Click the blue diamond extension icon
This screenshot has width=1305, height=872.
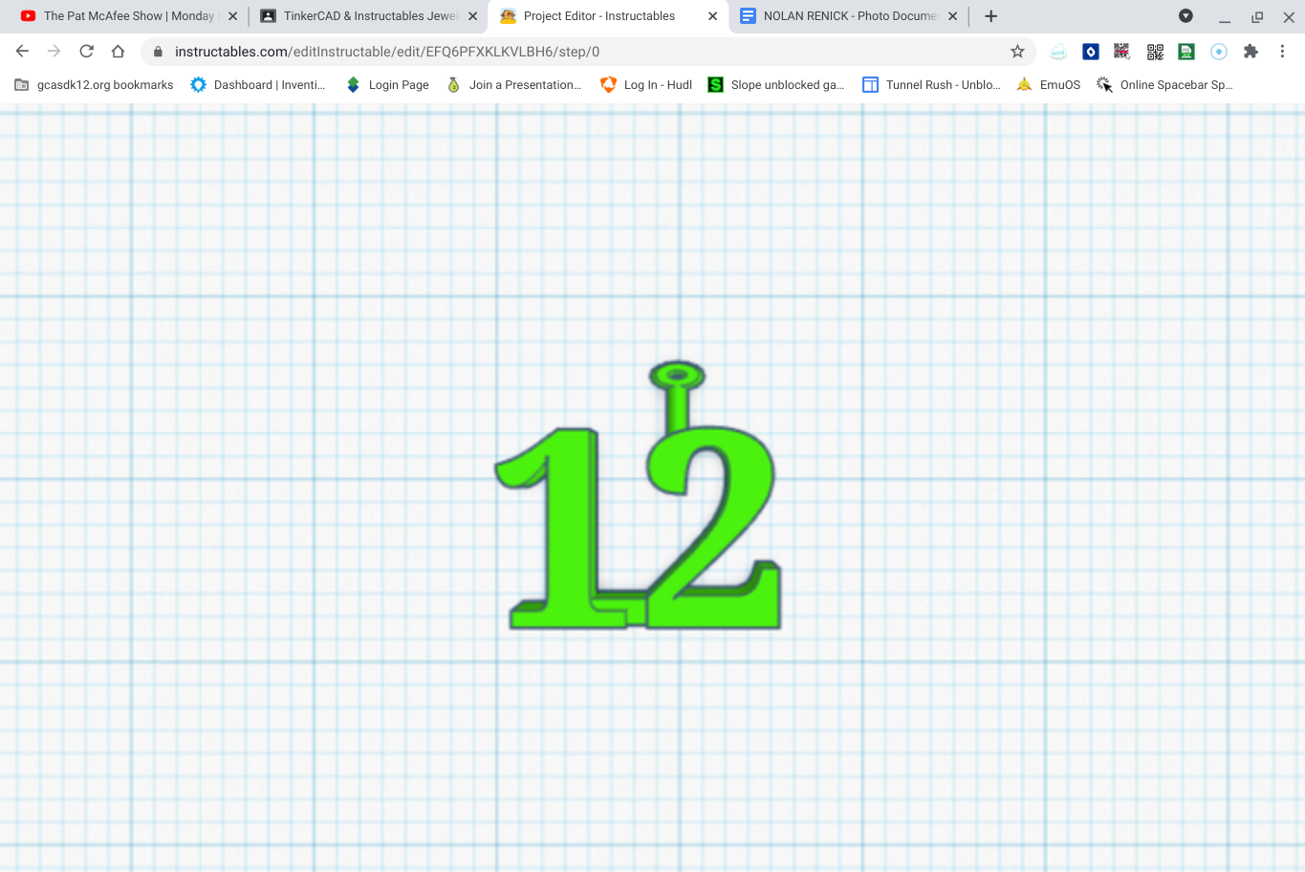coord(1090,52)
